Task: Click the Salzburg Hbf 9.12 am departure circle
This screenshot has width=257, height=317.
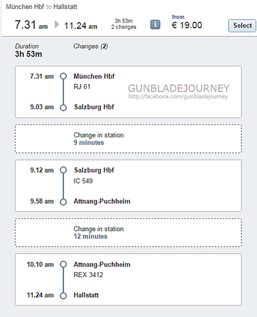Action: [x=63, y=170]
